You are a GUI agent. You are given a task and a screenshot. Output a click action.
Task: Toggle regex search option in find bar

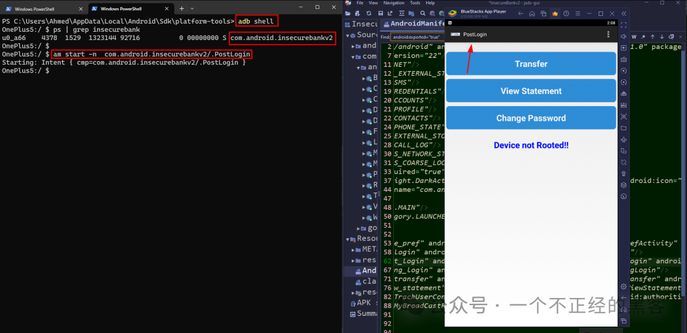tap(643, 37)
